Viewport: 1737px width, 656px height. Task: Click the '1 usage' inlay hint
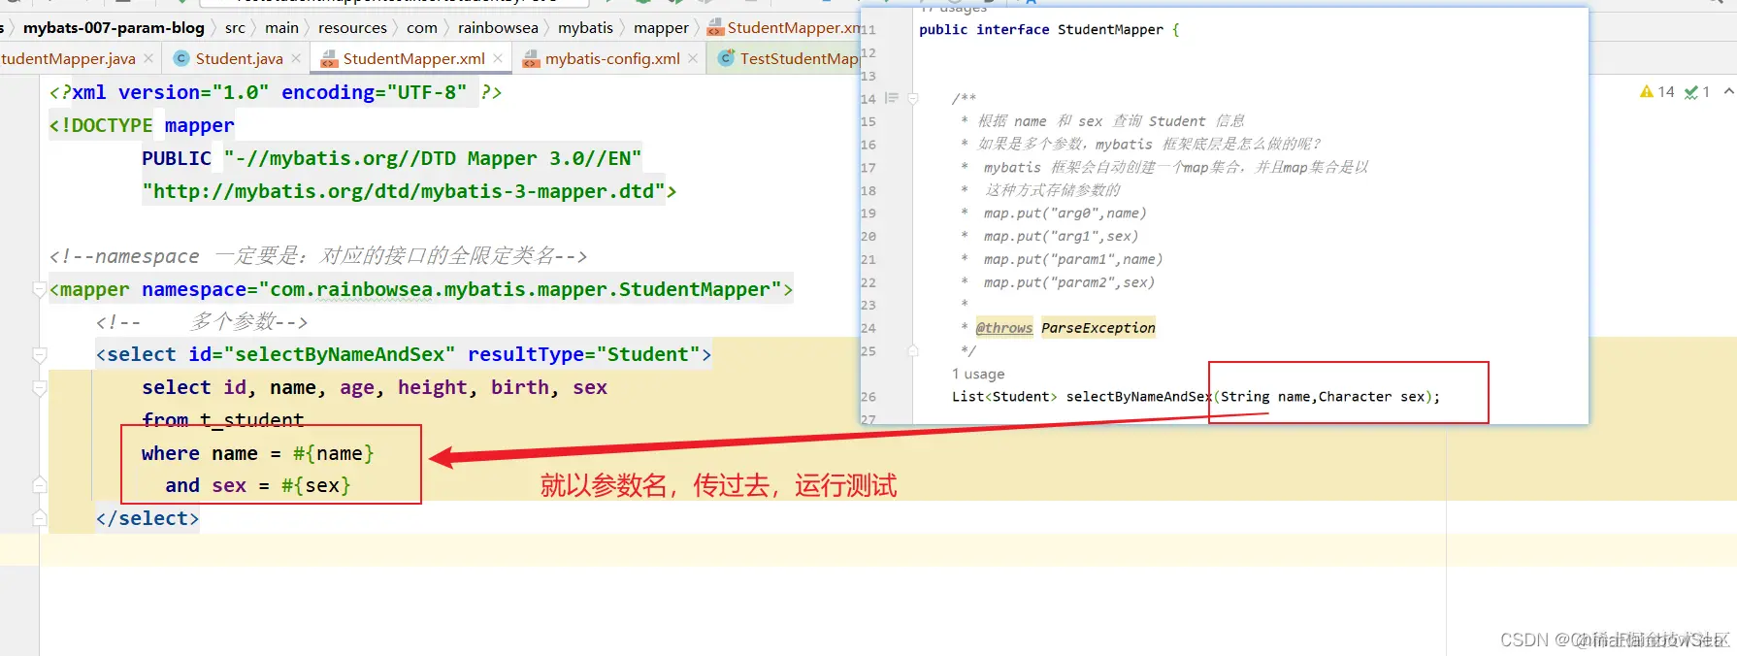pos(978,374)
